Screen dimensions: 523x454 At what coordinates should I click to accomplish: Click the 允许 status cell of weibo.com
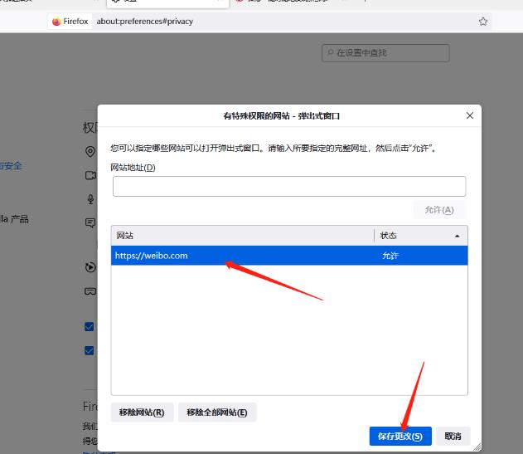click(390, 256)
